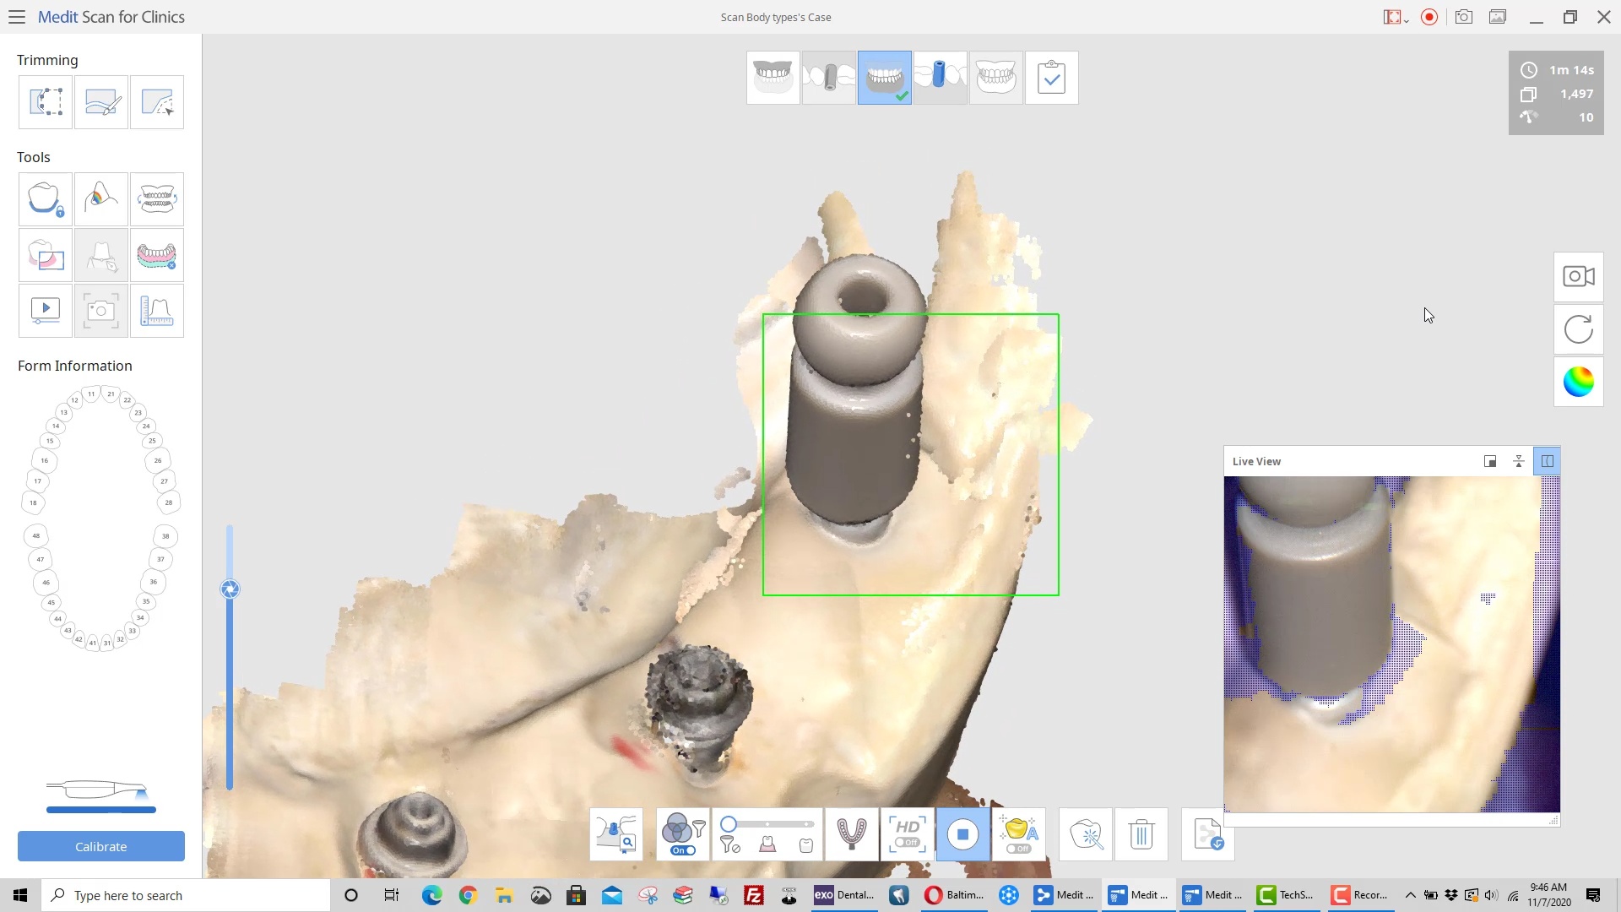This screenshot has width=1621, height=912.
Task: Expand the system tray hidden icons
Action: pos(1410,895)
